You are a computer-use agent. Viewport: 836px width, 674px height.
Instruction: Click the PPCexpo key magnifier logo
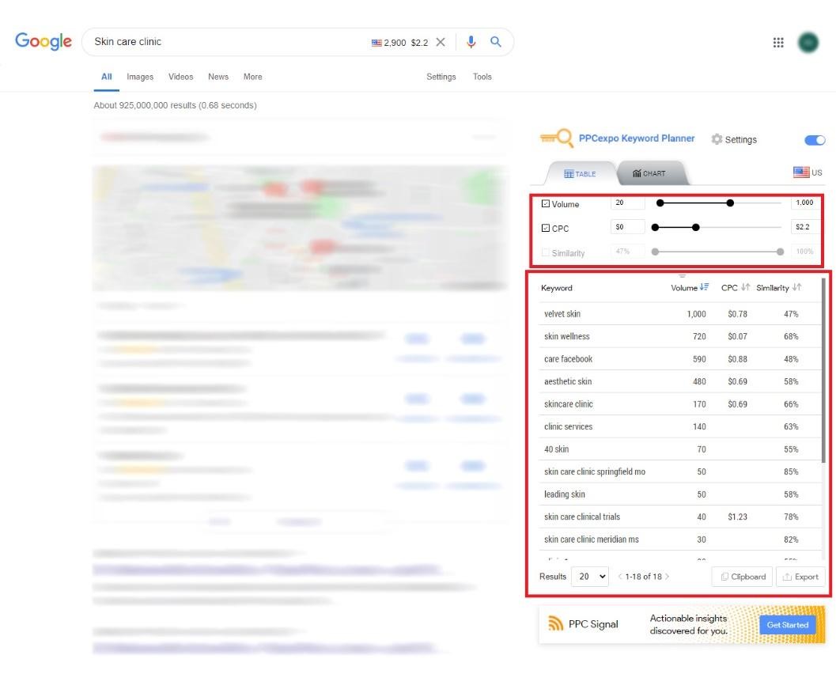click(556, 138)
